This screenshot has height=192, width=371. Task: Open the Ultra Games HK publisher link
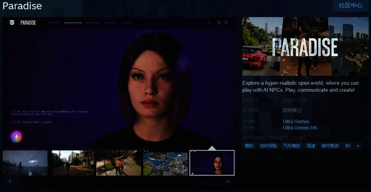tap(300, 128)
